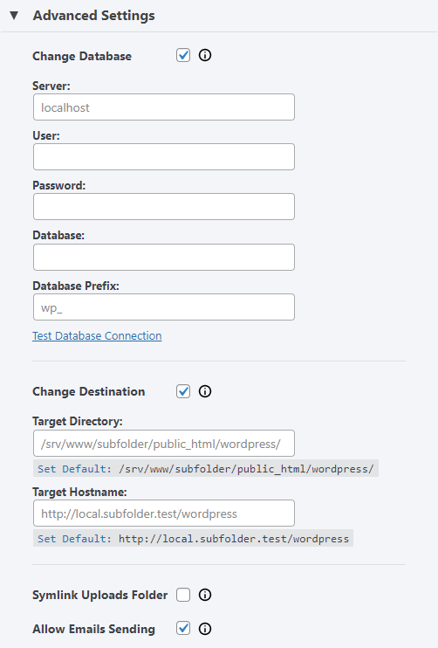
Task: Click the Test Database Connection link
Action: [97, 335]
